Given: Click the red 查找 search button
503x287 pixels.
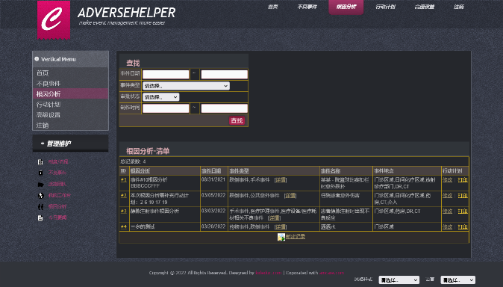Looking at the screenshot, I should [x=237, y=120].
